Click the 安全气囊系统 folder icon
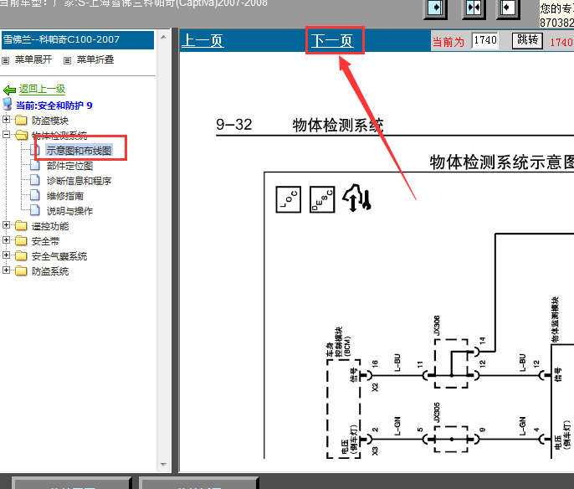This screenshot has width=574, height=489. tap(21, 255)
